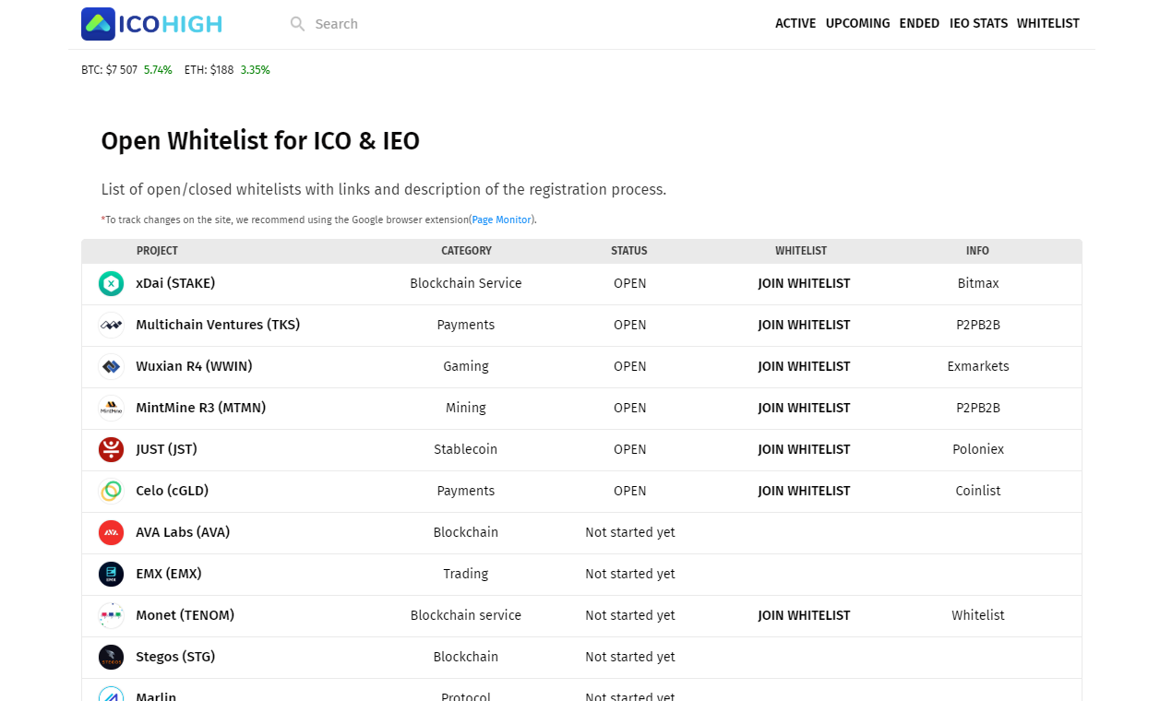Screen dimensions: 1172x701
Task: Click the INFO column header
Action: pyautogui.click(x=977, y=251)
